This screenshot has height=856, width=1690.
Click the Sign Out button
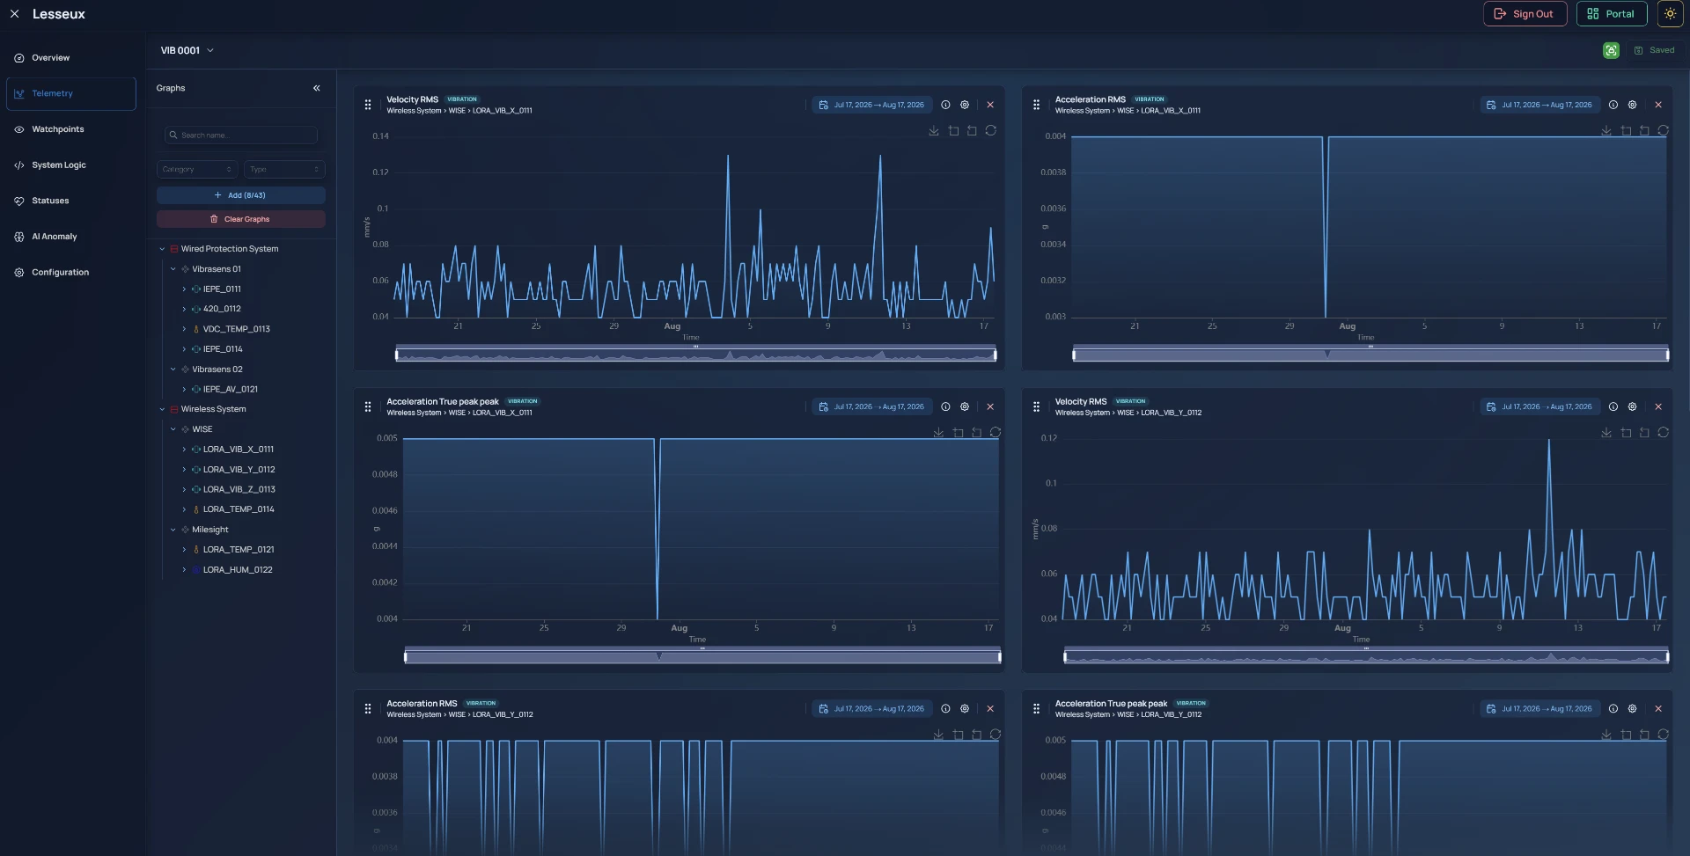(x=1525, y=14)
